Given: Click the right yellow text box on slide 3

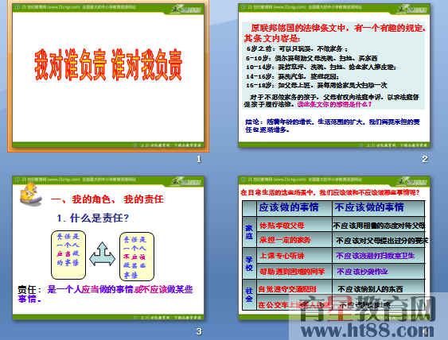Looking at the screenshot, I should [137, 257].
